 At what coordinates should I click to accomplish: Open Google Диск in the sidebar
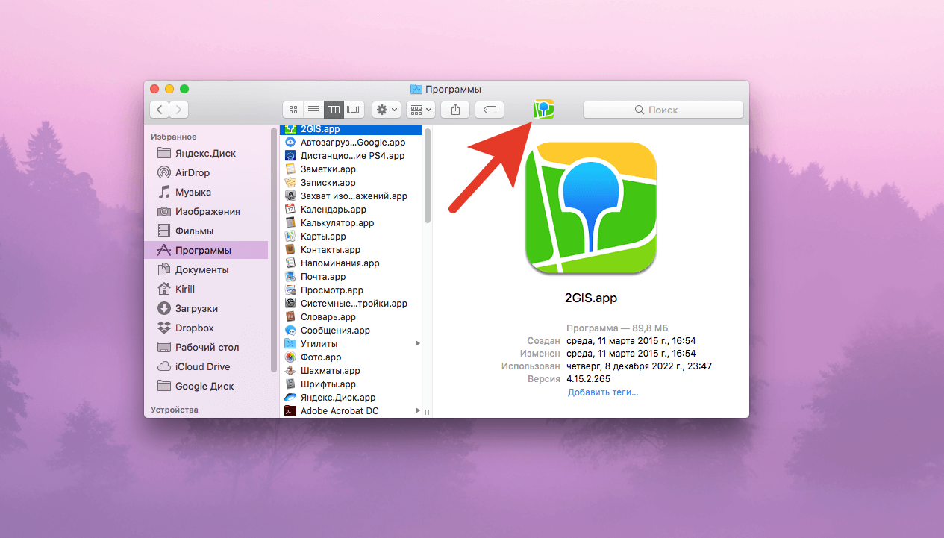click(x=206, y=386)
